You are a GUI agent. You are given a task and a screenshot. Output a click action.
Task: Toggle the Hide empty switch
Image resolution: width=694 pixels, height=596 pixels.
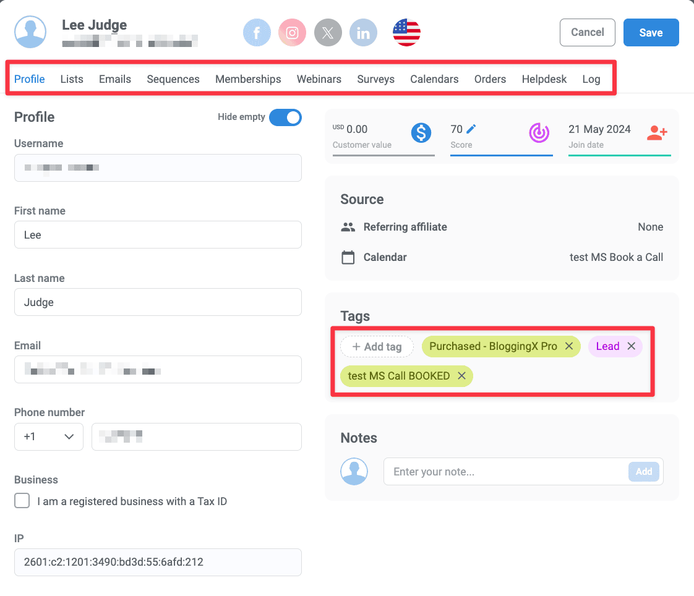[286, 117]
